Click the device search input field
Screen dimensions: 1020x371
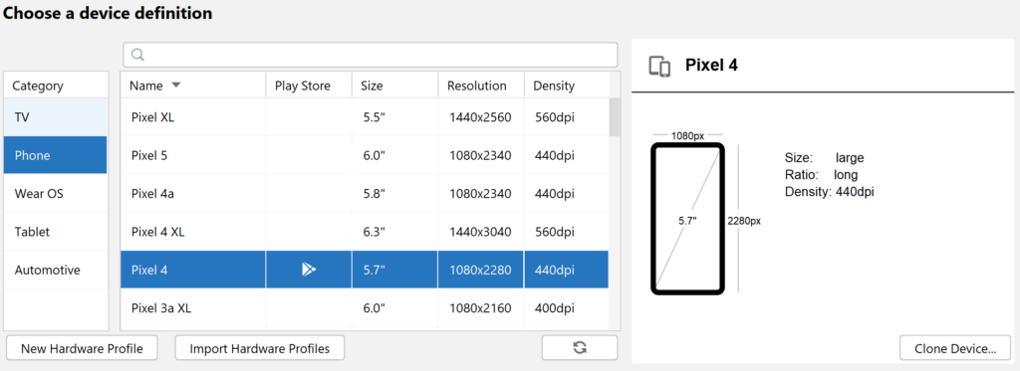point(371,55)
